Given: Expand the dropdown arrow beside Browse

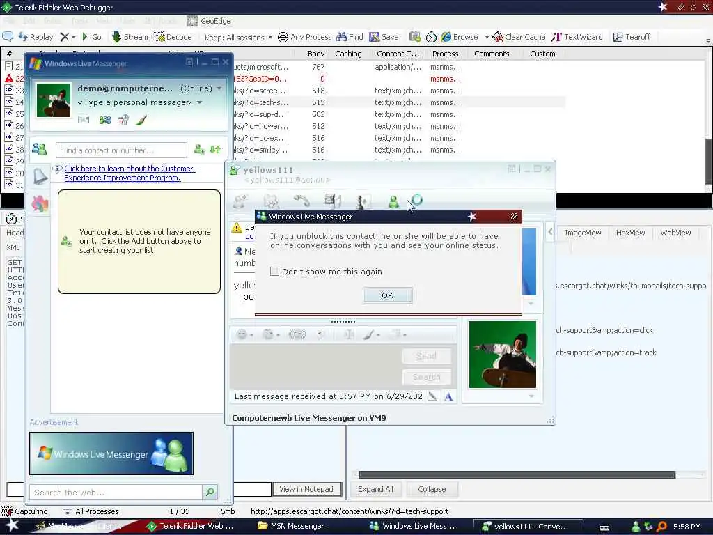Looking at the screenshot, I should (x=487, y=38).
